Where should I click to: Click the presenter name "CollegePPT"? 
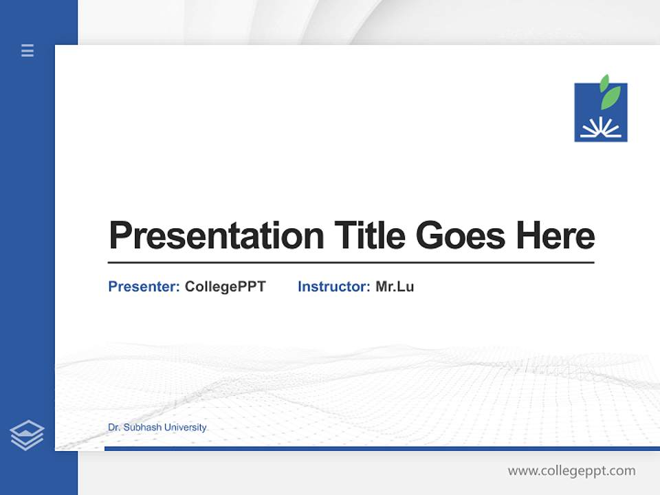coord(225,287)
